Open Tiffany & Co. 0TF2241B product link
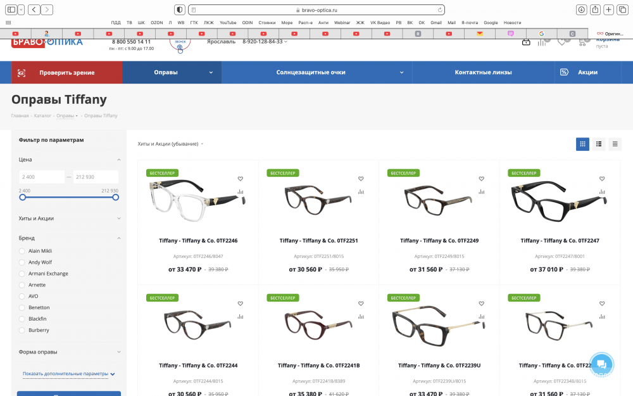Image resolution: width=633 pixels, height=396 pixels. click(318, 366)
